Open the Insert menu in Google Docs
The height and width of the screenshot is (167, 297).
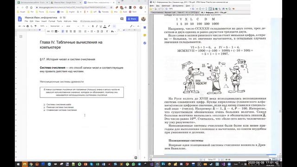[x=44, y=21]
